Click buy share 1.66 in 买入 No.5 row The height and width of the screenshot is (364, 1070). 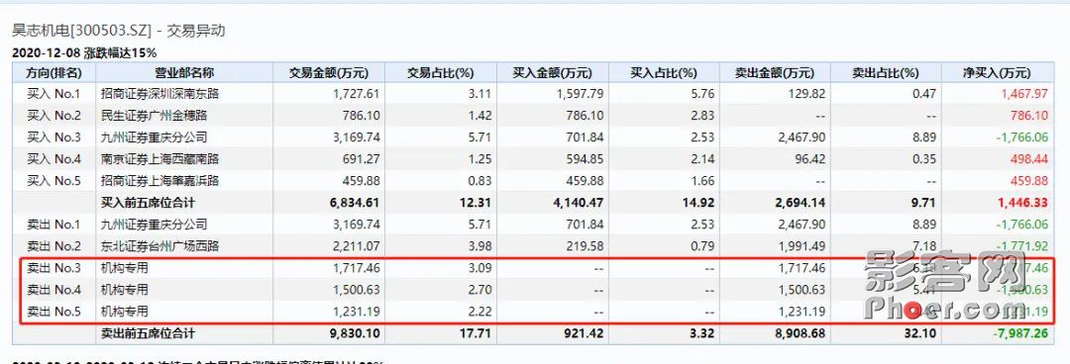(703, 181)
